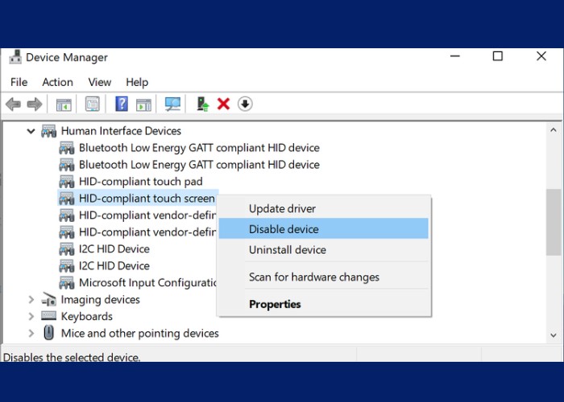Click Scan for hardware changes monitor icon
The width and height of the screenshot is (564, 402).
click(x=172, y=104)
